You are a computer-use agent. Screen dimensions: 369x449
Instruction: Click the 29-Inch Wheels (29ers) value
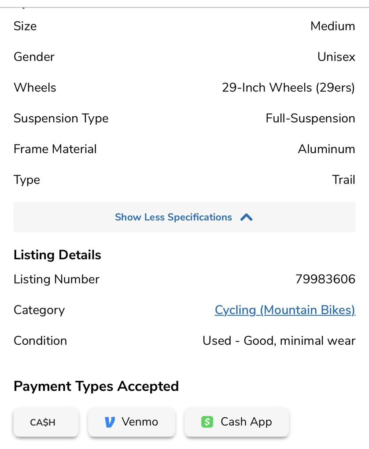[x=288, y=88]
